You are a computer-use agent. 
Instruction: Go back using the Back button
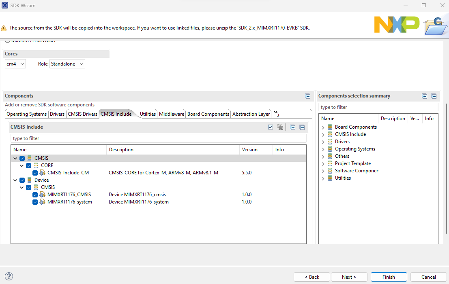point(312,277)
